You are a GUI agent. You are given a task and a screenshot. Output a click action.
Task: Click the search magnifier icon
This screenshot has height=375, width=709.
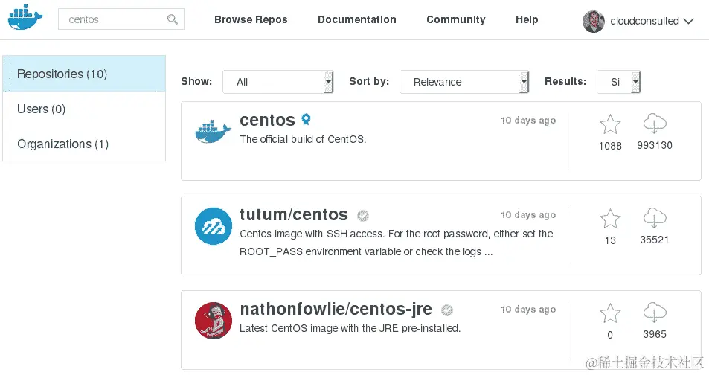(173, 19)
